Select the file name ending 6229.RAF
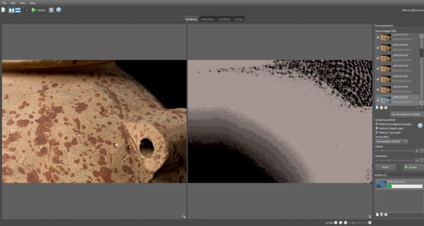This screenshot has height=226, width=424. pyautogui.click(x=400, y=56)
